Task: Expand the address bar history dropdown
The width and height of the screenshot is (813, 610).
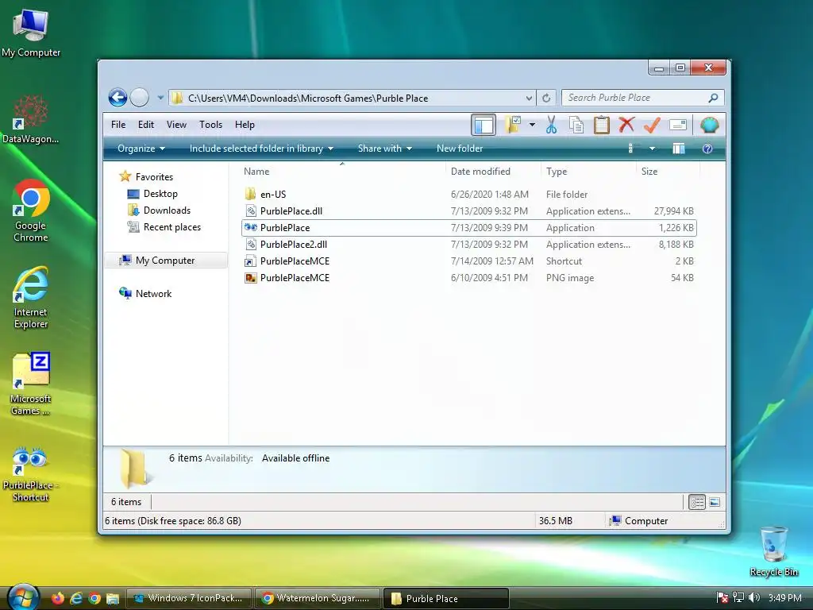Action: tap(528, 98)
